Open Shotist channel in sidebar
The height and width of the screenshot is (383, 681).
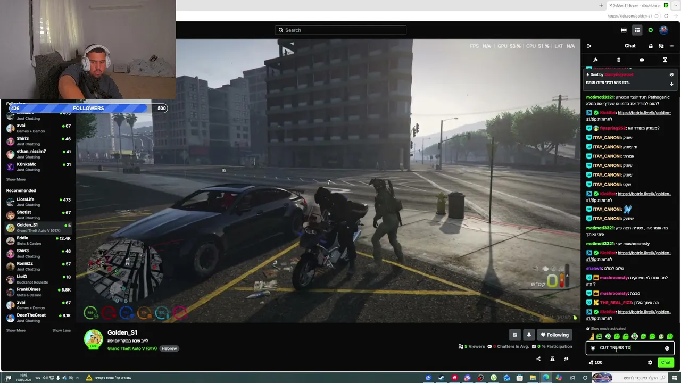point(38,215)
